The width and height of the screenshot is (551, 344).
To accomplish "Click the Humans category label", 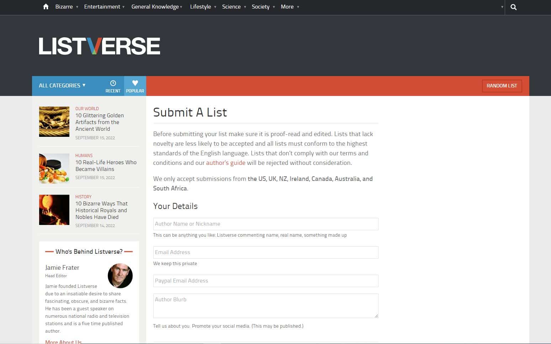I will [x=84, y=156].
